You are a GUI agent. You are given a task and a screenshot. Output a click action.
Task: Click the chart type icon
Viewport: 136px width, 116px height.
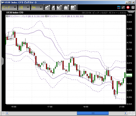[72, 7]
